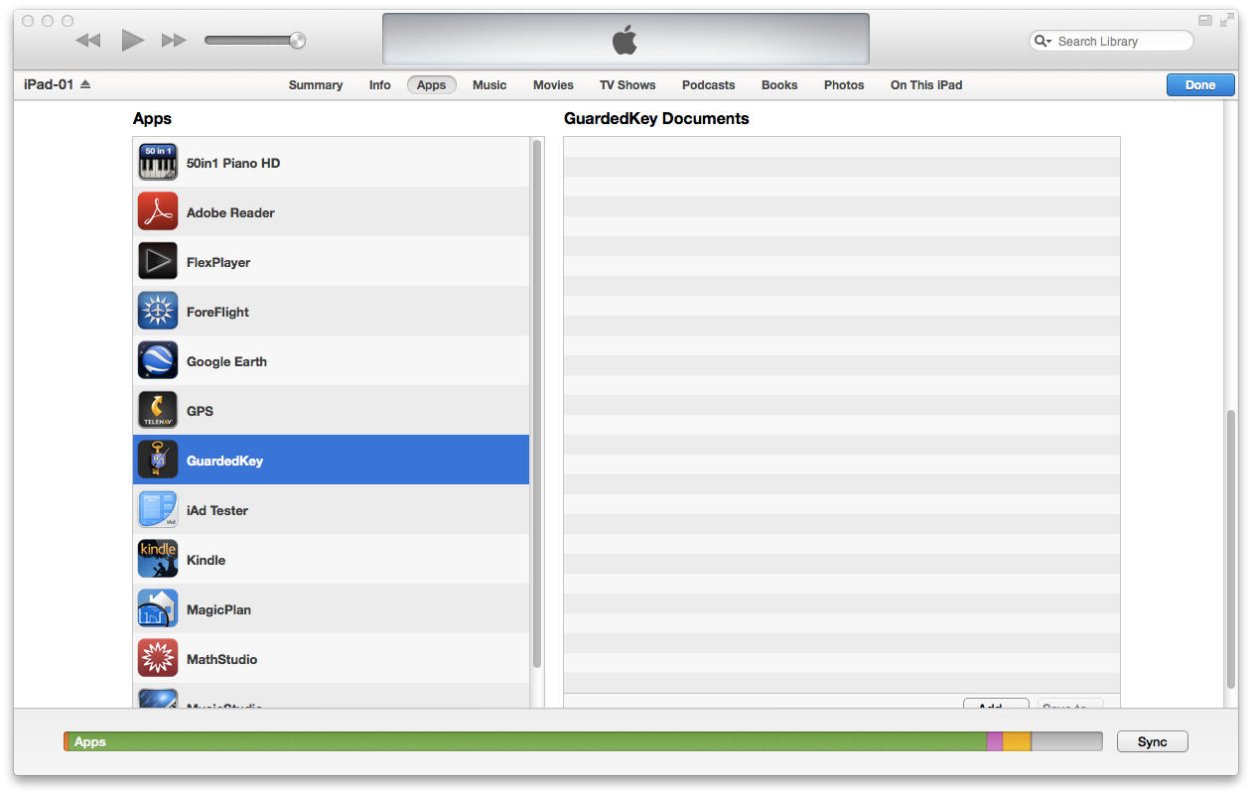Go to the Music tab

pos(489,85)
